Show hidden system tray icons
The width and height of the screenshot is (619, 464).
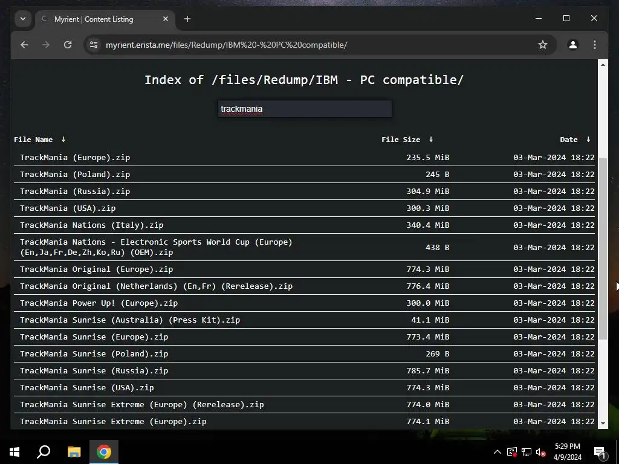(x=497, y=452)
